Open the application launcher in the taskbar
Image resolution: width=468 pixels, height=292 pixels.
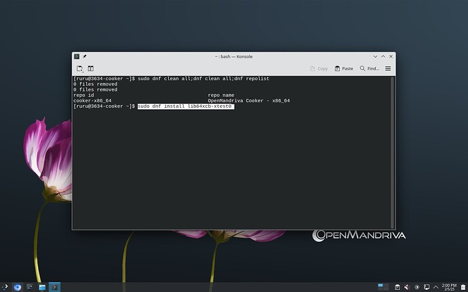[x=5, y=287]
